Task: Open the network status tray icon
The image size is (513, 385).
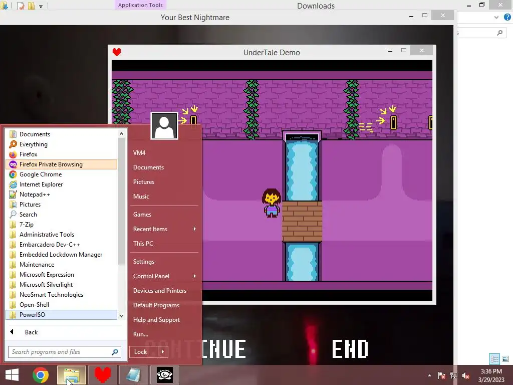Action: click(454, 375)
